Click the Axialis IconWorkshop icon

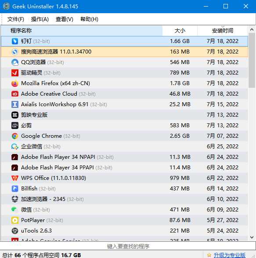coord(15,104)
